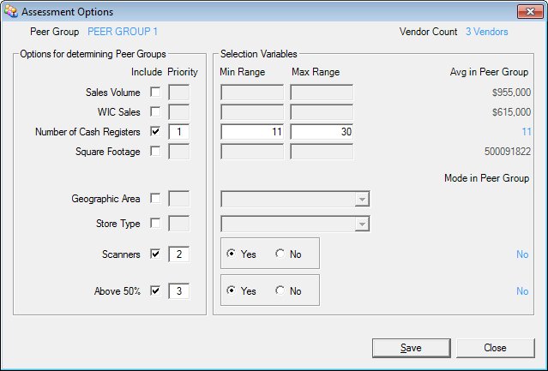This screenshot has width=548, height=371.
Task: Uncheck Number of Cash Registers checkbox
Action: coord(155,132)
